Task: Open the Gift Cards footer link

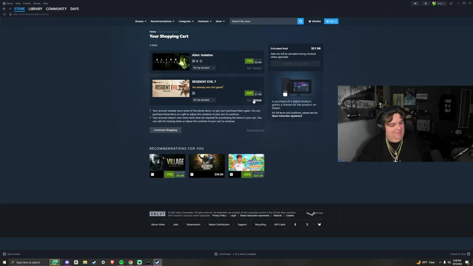Action: (x=280, y=224)
